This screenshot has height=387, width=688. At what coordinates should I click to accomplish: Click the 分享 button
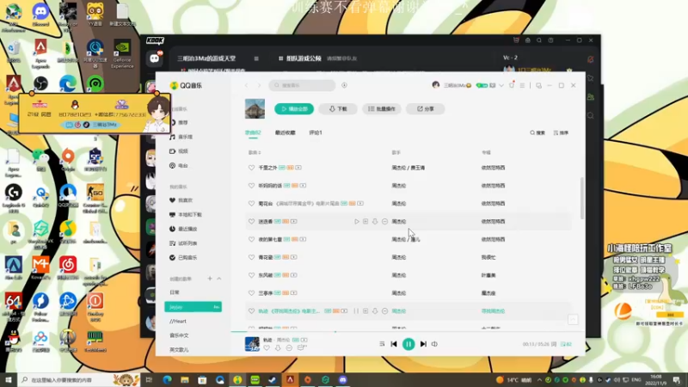pos(425,109)
